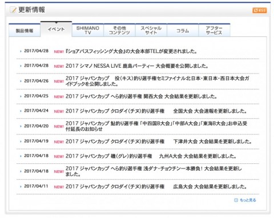
Task: Click arrow bullet of 2017/04/25 entry
Action: coord(21,96)
